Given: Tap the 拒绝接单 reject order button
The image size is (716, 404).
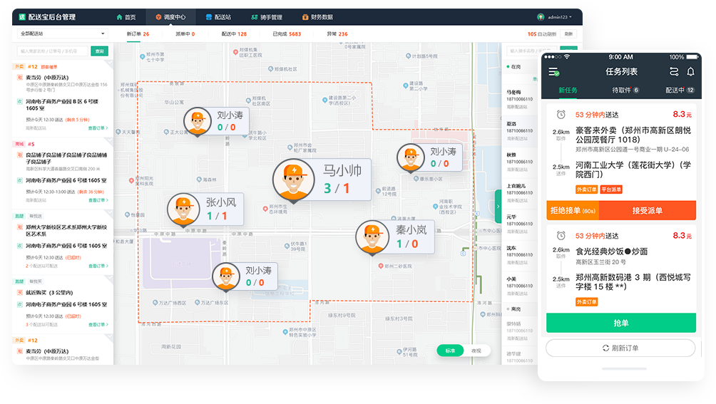Looking at the screenshot, I should pos(572,211).
